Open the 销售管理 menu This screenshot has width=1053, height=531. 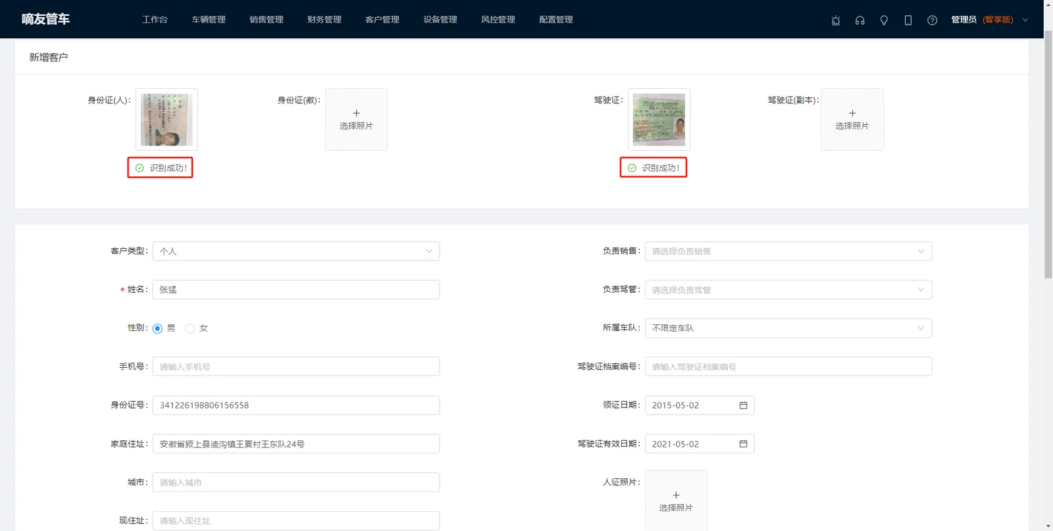coord(267,20)
